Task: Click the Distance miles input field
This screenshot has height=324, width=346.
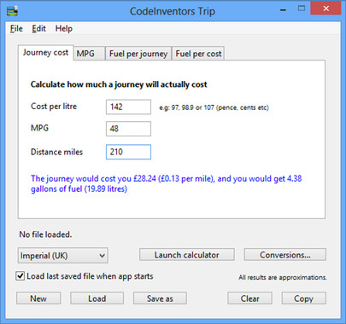Action: 128,152
